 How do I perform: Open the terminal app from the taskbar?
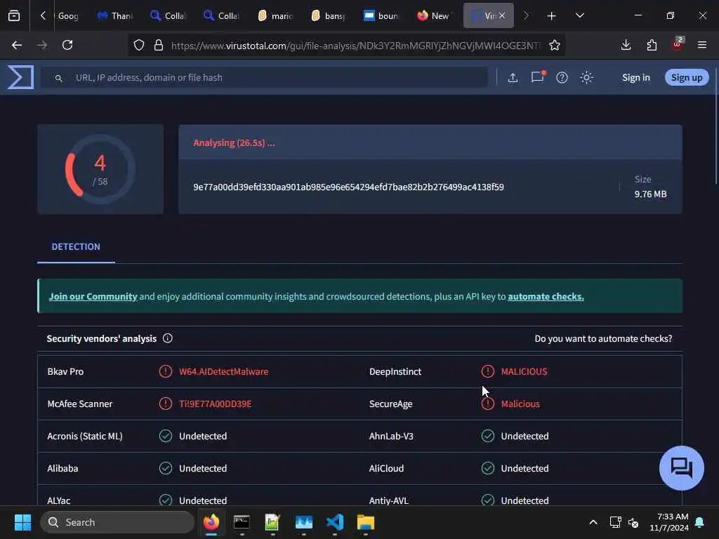(242, 522)
